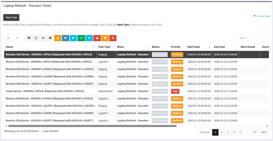Click the Search input field

253,38
